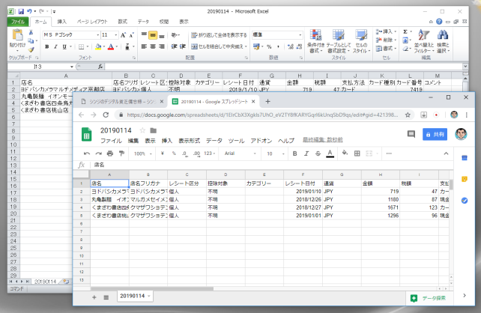This screenshot has height=313, width=481.
Task: Add new sheet with plus icon
Action: click(94, 297)
